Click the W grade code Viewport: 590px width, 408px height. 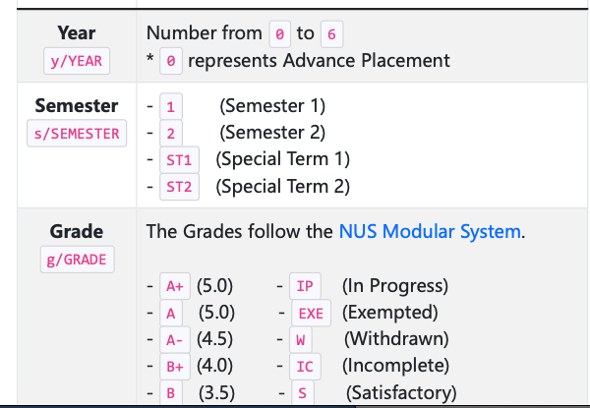coord(301,340)
